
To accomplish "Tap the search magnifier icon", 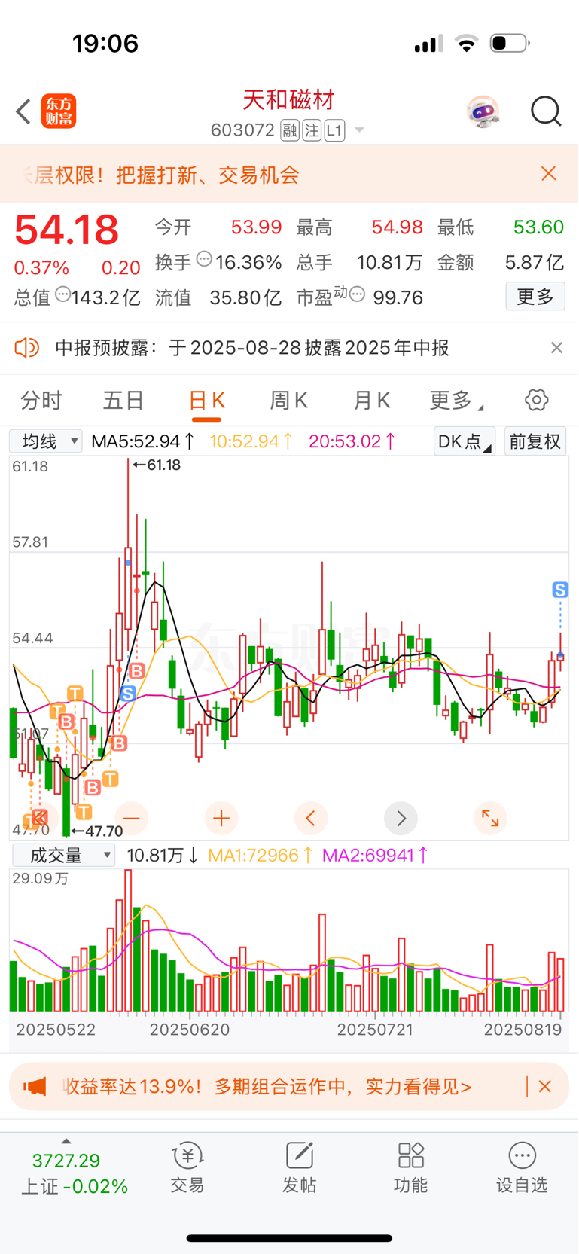I will click(546, 111).
